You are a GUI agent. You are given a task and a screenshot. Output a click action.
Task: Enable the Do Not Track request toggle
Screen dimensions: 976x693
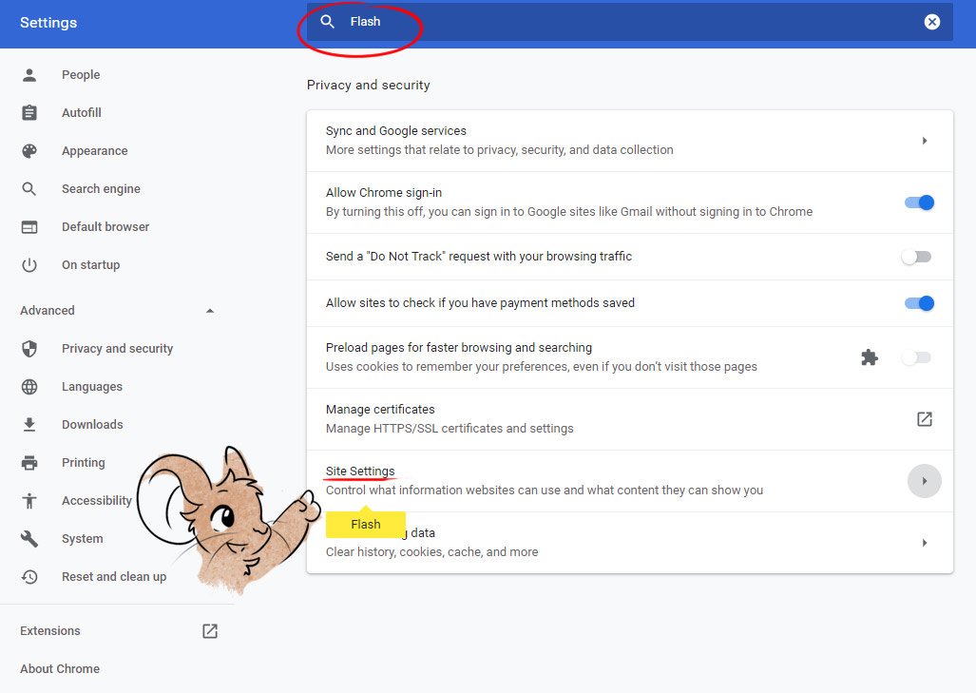[916, 257]
